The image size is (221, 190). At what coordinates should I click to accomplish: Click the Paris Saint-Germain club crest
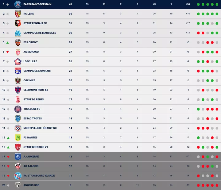17,4
